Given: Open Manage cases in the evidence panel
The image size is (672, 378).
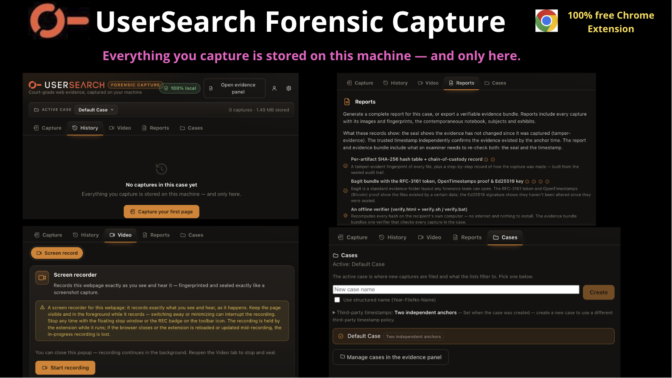Looking at the screenshot, I should point(391,357).
